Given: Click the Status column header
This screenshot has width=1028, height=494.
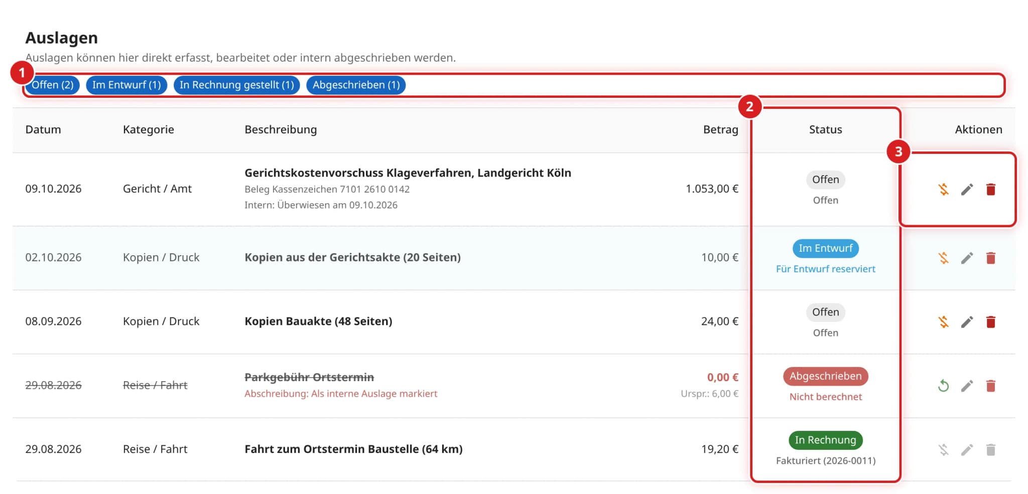Looking at the screenshot, I should click(x=826, y=129).
